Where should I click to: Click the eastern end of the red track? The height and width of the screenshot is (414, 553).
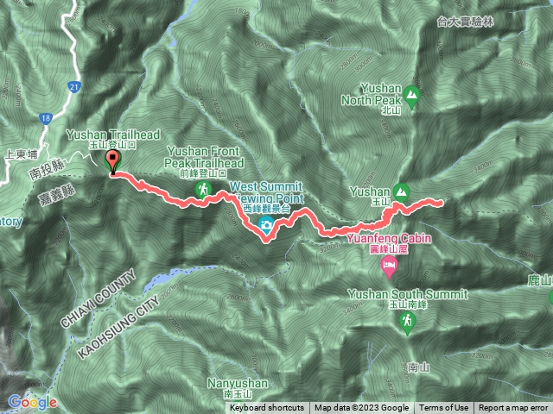tap(440, 203)
